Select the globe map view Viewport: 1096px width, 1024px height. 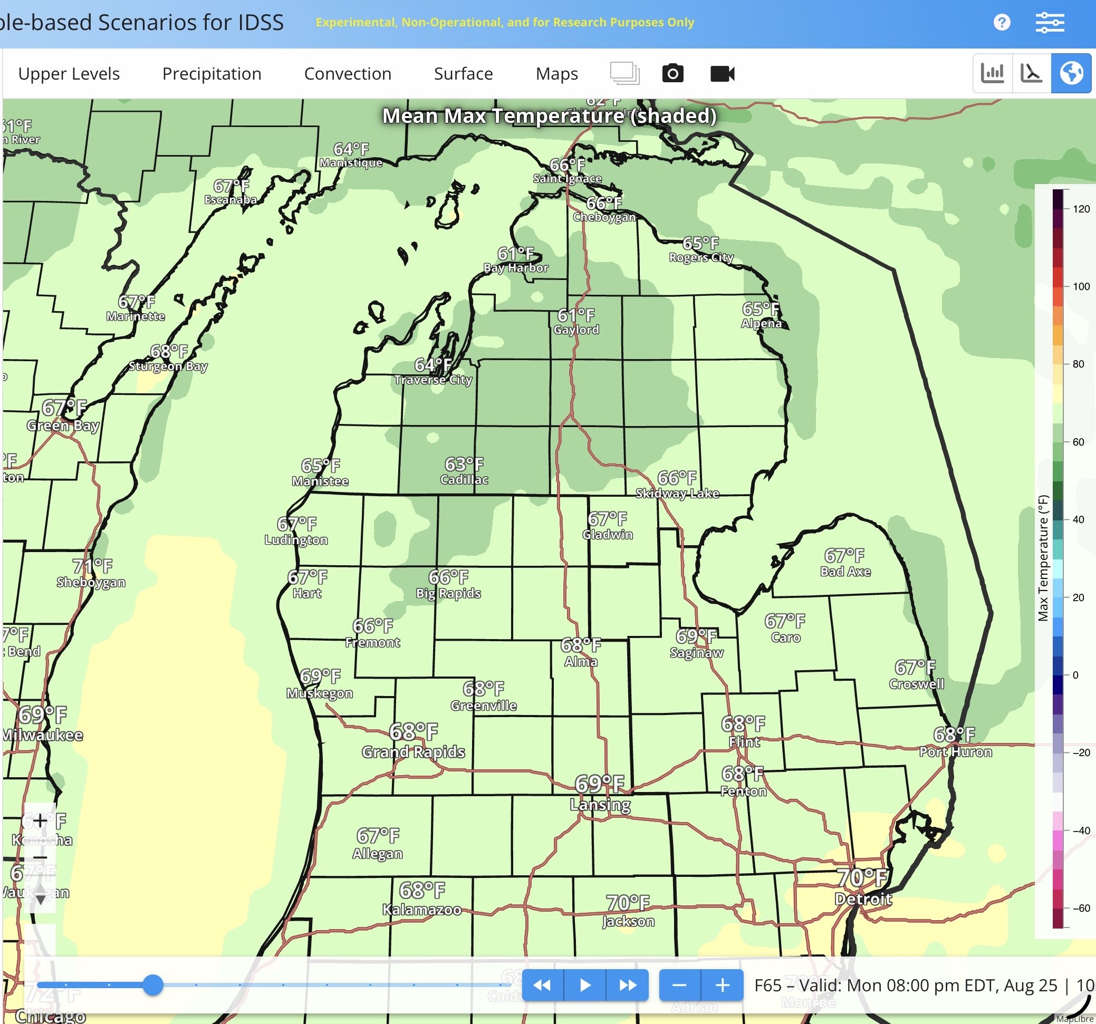pyautogui.click(x=1071, y=73)
